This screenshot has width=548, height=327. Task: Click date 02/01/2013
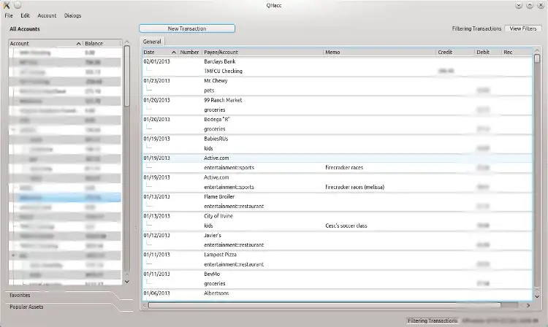(x=156, y=61)
